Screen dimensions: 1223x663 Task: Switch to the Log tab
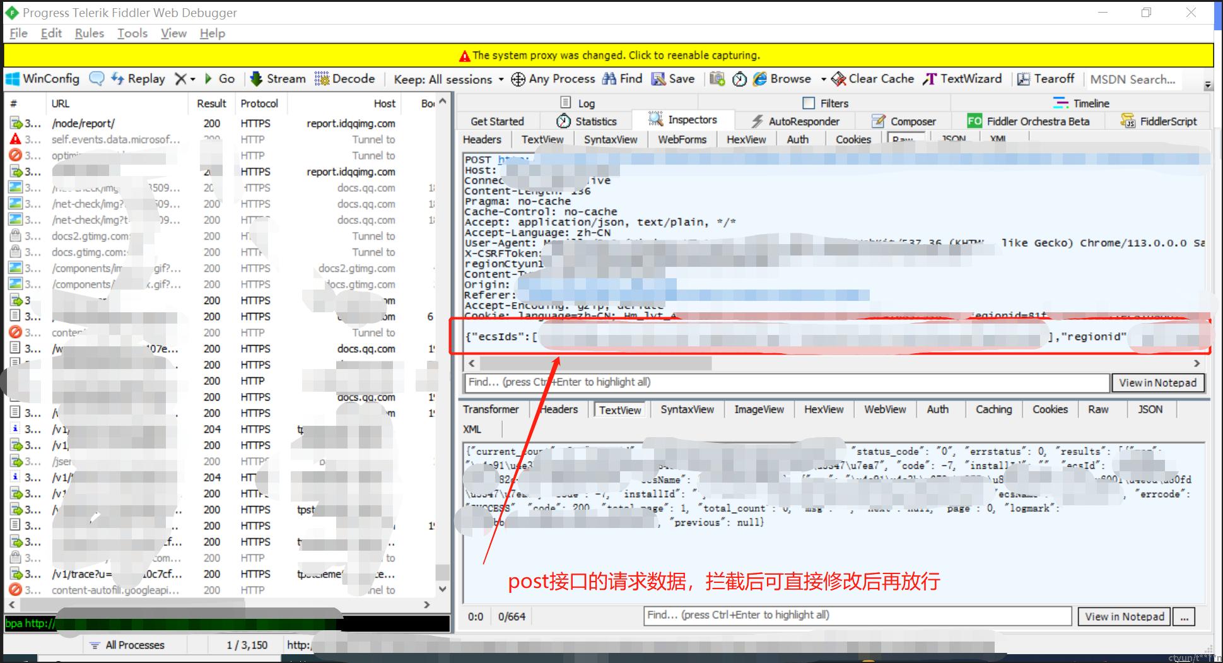coord(578,103)
